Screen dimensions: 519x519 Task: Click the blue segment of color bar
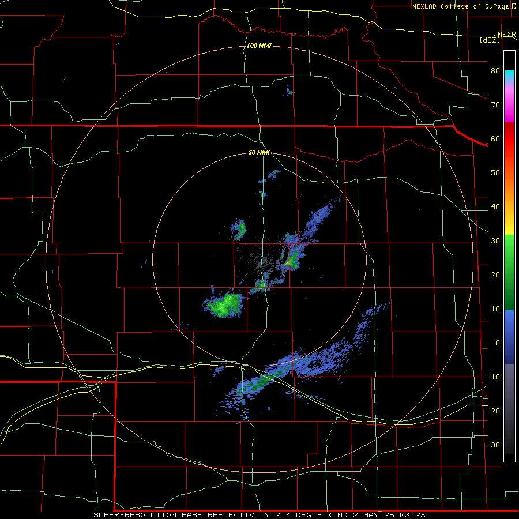[x=509, y=336]
